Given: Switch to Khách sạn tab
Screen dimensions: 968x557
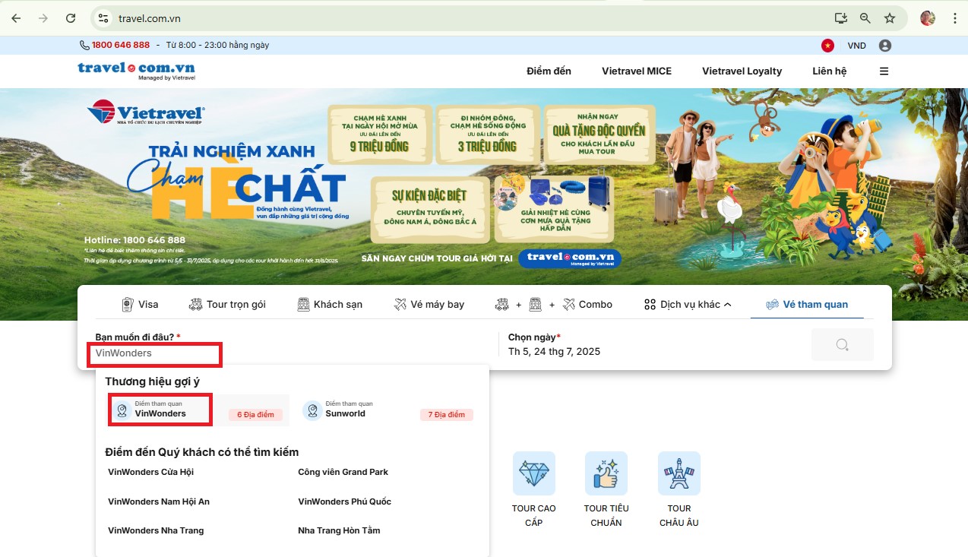Looking at the screenshot, I should click(x=330, y=304).
